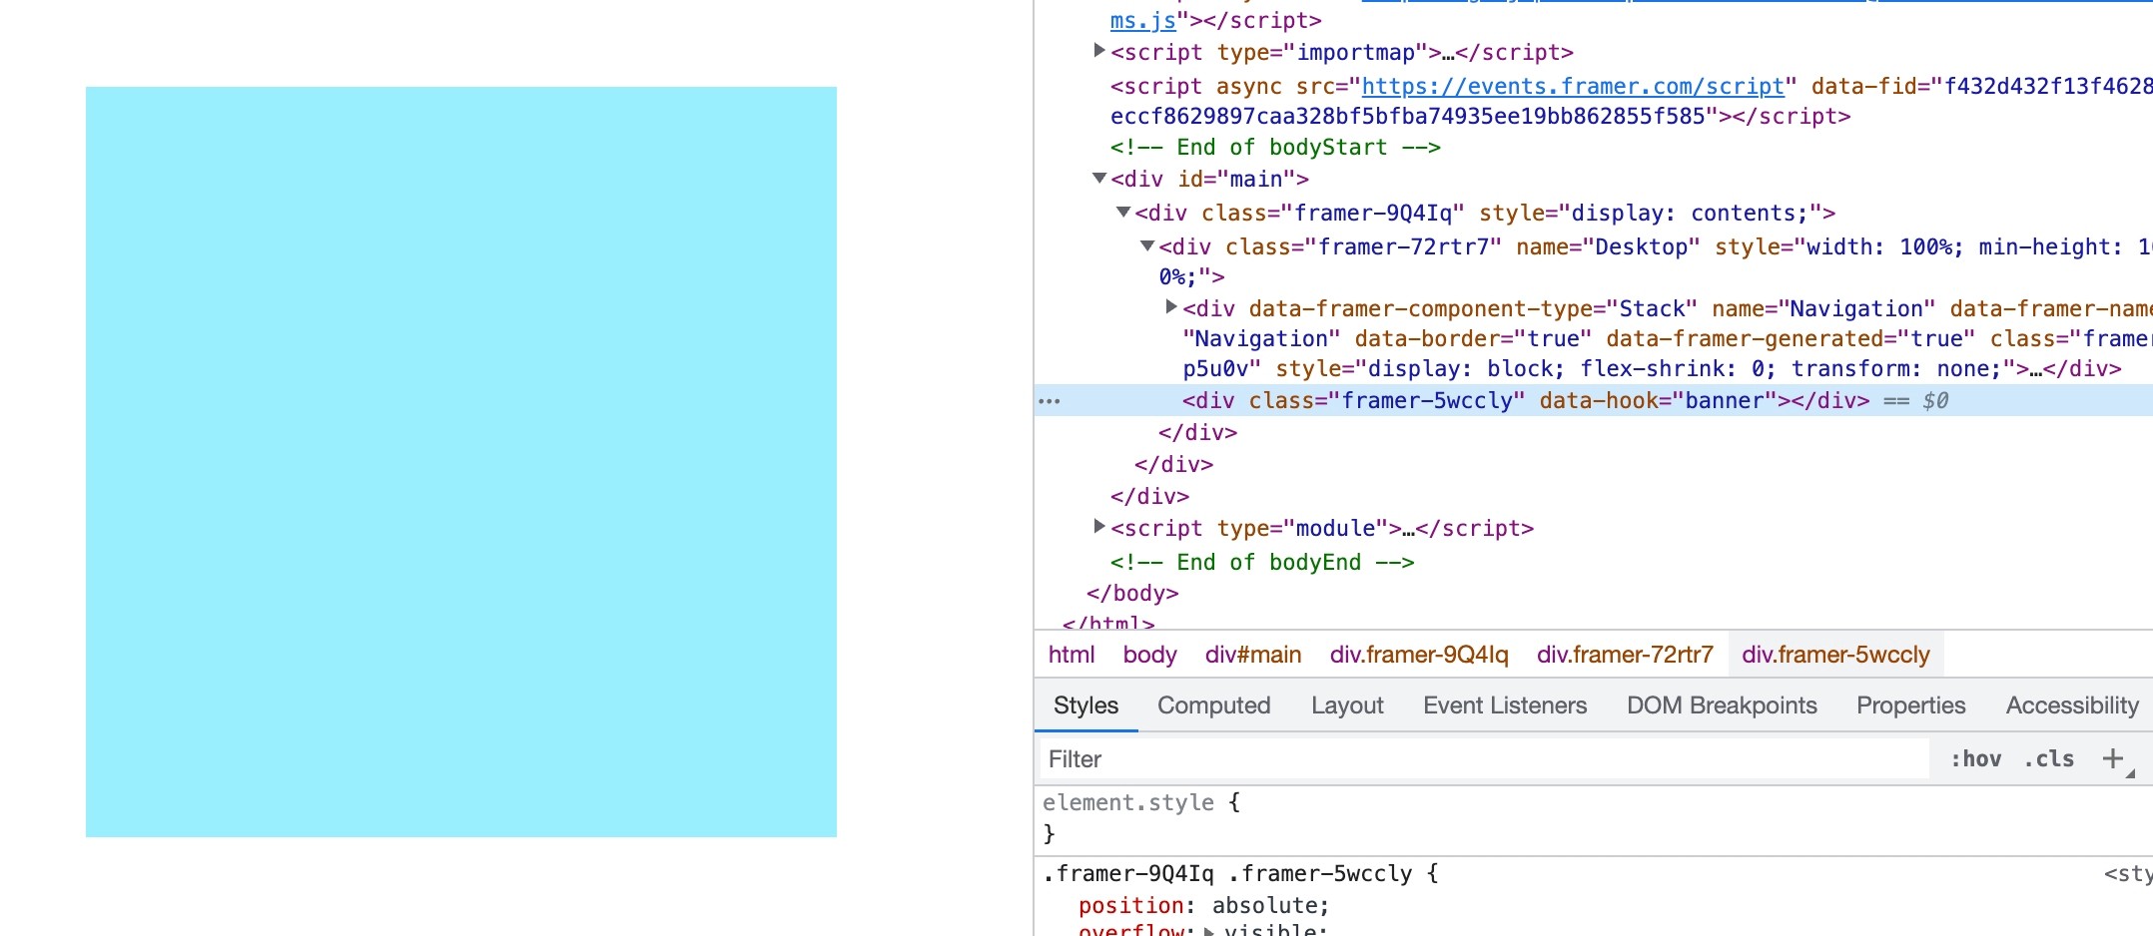
Task: Expand the Navigation Stack div node
Action: (1171, 306)
